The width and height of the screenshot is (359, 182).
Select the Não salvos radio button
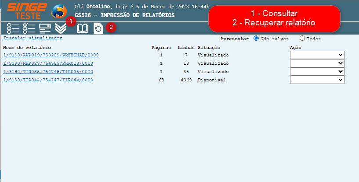coord(257,38)
